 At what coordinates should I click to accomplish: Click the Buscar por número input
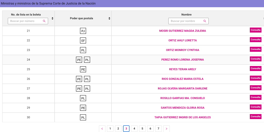25,21
